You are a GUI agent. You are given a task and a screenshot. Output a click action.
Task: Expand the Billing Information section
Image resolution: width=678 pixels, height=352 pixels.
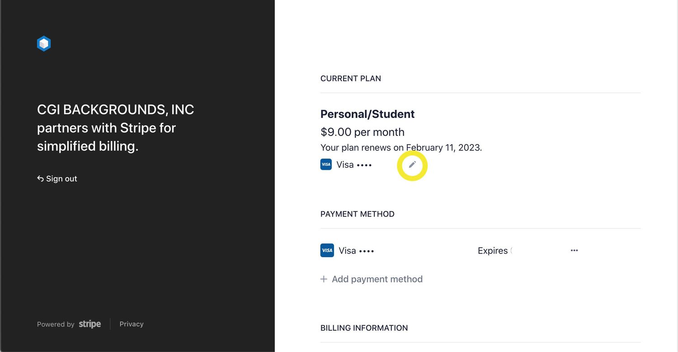364,328
